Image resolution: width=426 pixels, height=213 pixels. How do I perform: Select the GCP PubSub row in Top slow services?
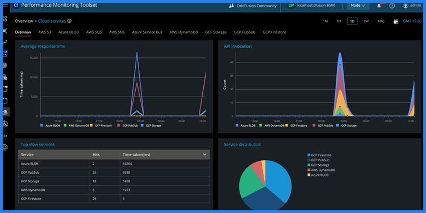coord(114,173)
